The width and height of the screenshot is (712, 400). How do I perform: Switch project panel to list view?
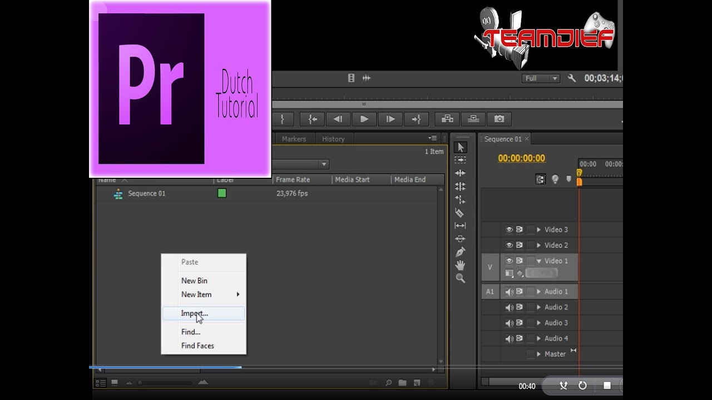click(101, 383)
